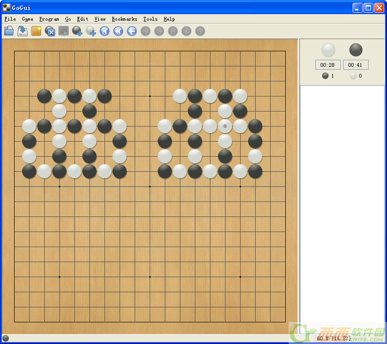
Task: Minimize the GoGui window
Action: click(357, 8)
